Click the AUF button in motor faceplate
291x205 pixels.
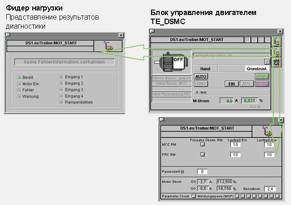coord(261,76)
